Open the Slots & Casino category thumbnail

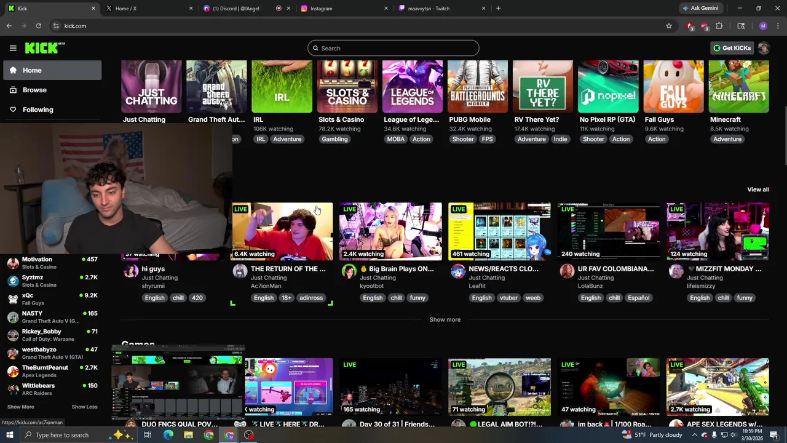coord(347,86)
